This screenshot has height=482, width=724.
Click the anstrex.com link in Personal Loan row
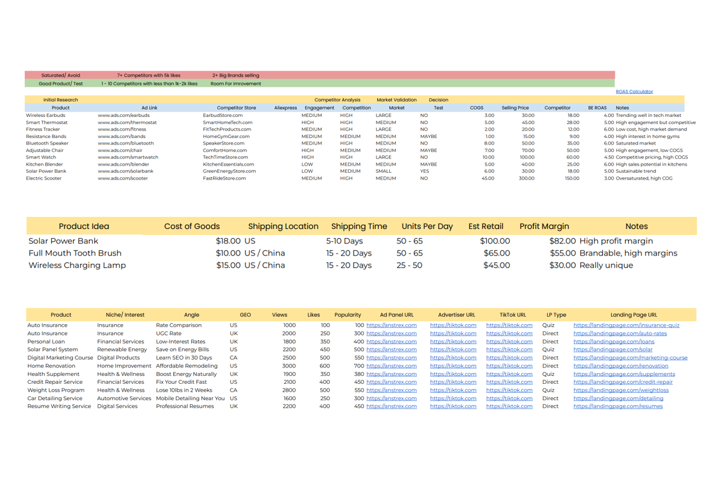click(x=391, y=342)
